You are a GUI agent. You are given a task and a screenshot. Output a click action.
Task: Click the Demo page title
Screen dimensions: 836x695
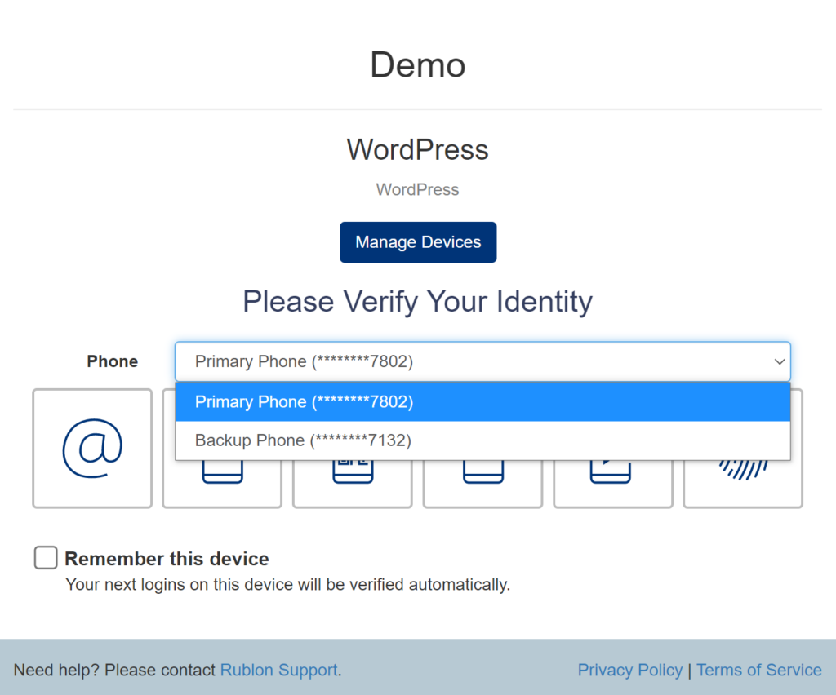[417, 64]
